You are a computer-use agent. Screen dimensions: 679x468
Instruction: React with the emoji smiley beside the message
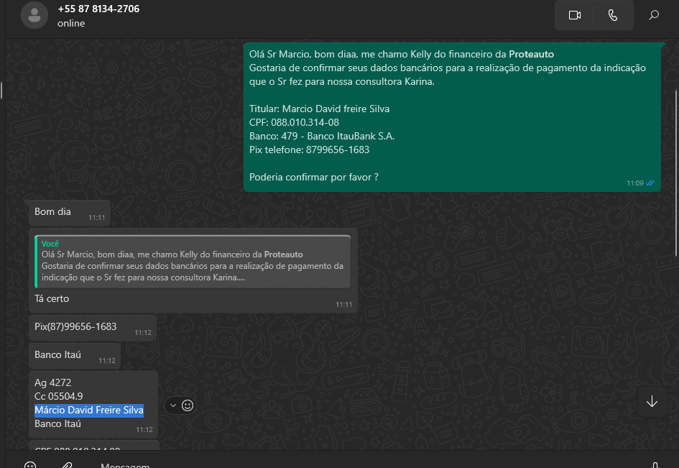click(188, 405)
